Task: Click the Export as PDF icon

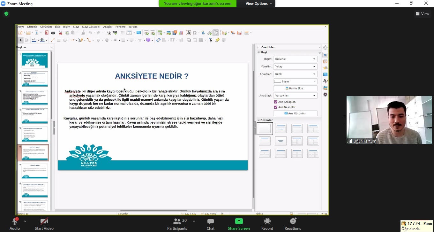Action: (x=47, y=33)
